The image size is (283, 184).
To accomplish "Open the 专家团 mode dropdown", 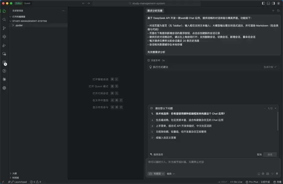I will click(x=156, y=174).
